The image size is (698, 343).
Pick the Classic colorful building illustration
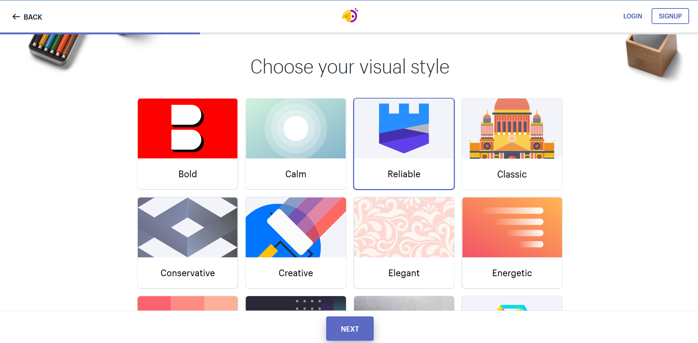(512, 128)
